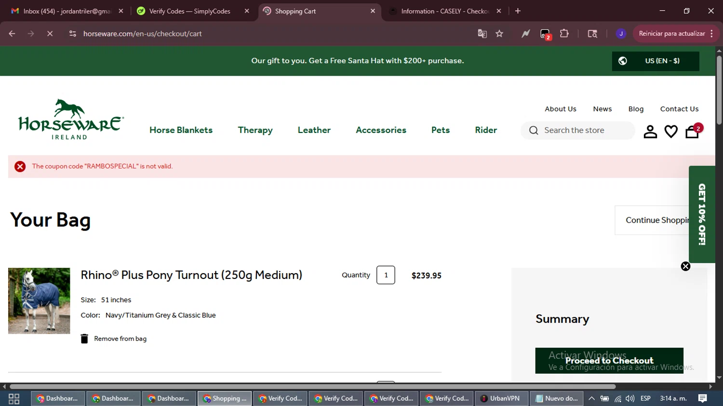723x406 pixels.
Task: Click Reiniciar para actualizar button
Action: coord(671,34)
